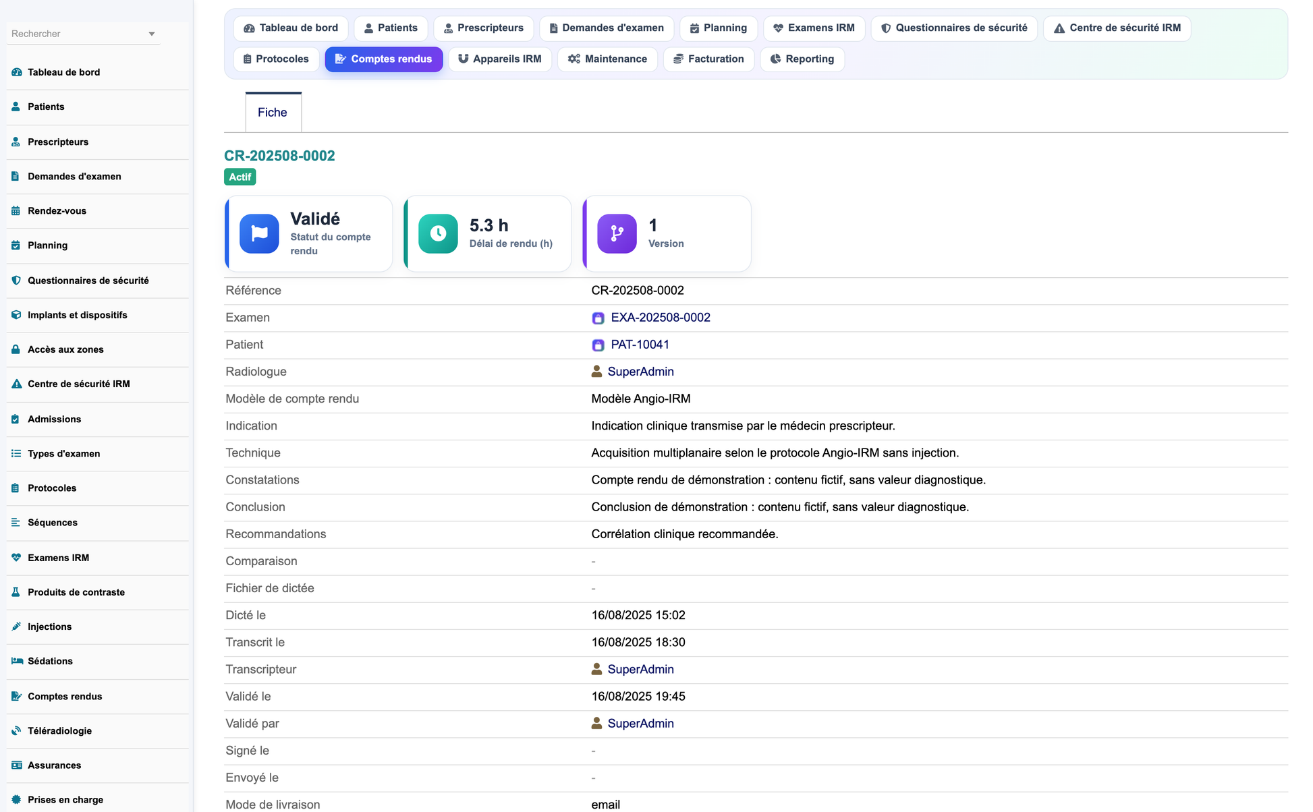Click the Prises en charge badge icon
Image resolution: width=1313 pixels, height=812 pixels.
pyautogui.click(x=16, y=800)
